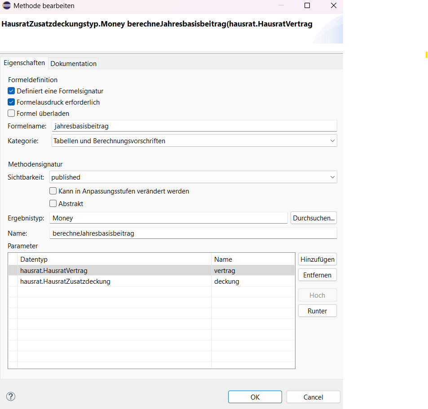The height and width of the screenshot is (409, 428).
Task: Remove selected parameter via Entfernen
Action: 317,275
